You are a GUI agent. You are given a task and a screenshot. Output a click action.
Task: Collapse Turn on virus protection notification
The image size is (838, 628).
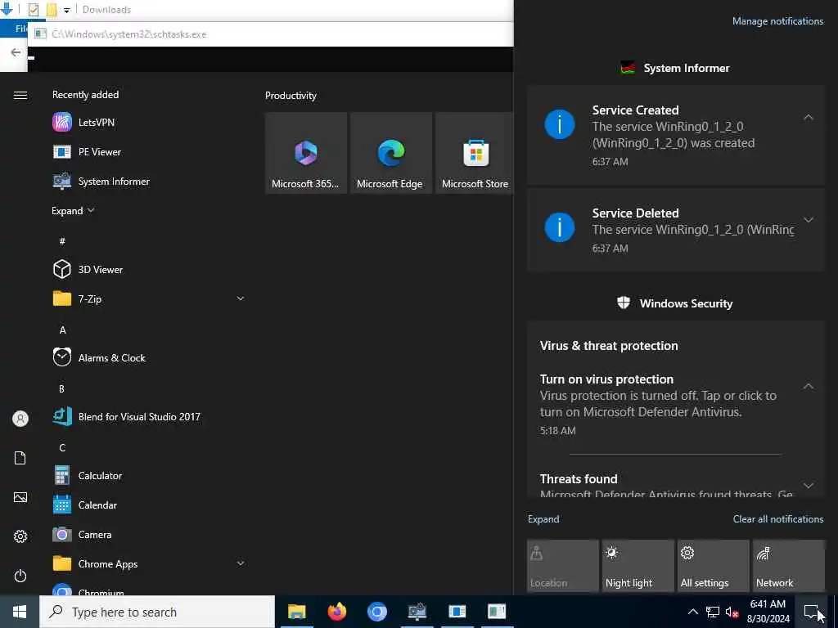coord(809,386)
